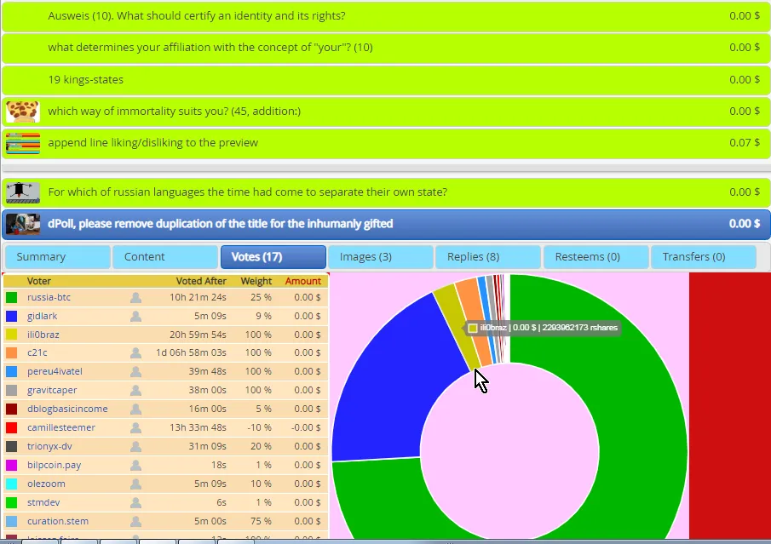Click the pereu4ivatel profile icon
This screenshot has width=771, height=544.
click(135, 371)
